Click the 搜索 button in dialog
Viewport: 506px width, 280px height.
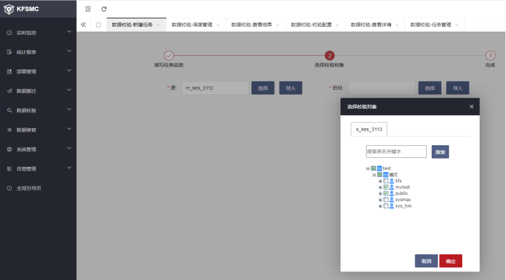(440, 152)
